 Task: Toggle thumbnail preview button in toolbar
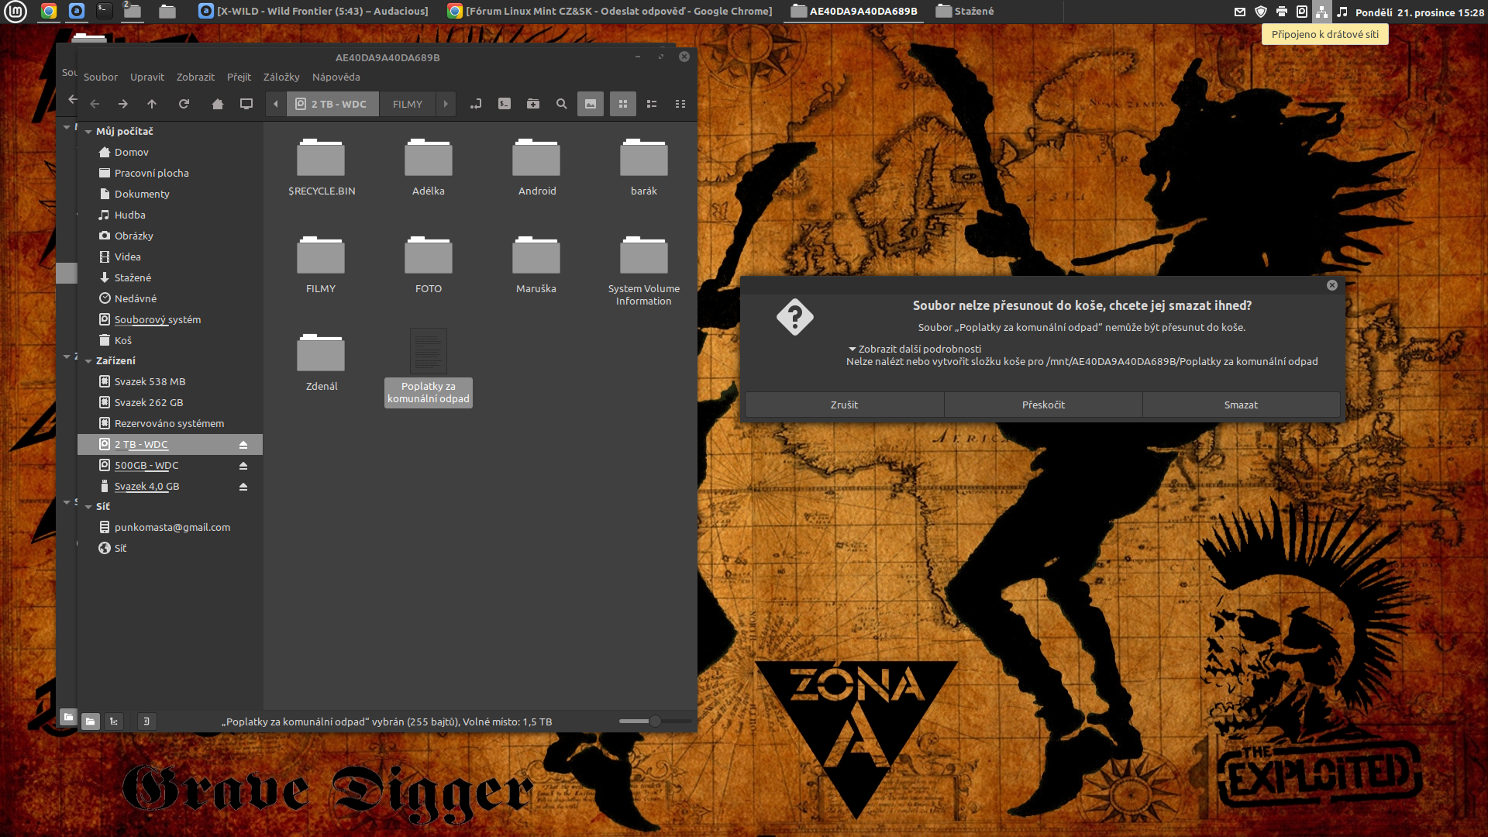pos(591,104)
